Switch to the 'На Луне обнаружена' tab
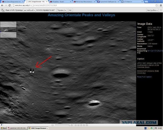The width and height of the screenshot is (163, 130). point(12,2)
